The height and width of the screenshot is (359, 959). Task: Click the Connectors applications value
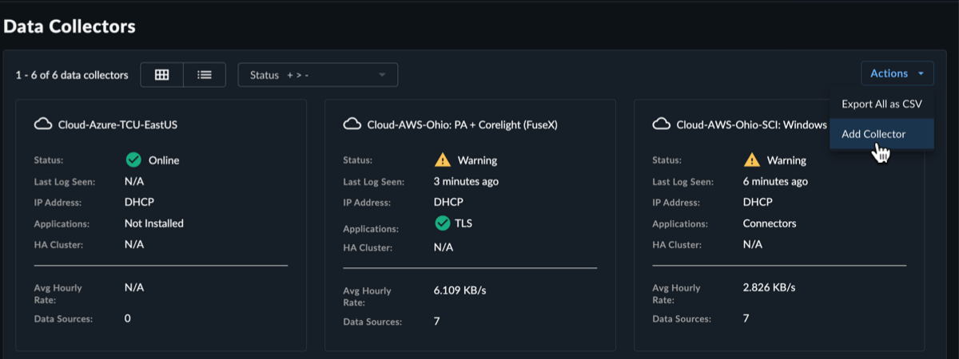tap(770, 223)
